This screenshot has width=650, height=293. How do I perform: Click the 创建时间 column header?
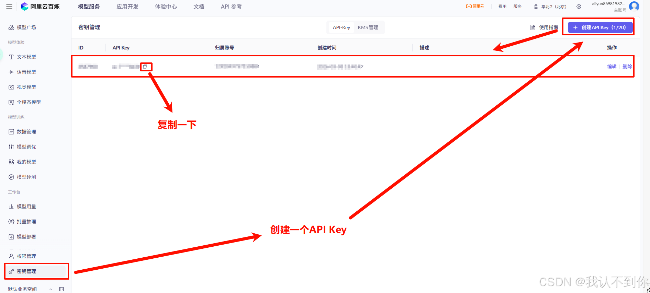(327, 48)
